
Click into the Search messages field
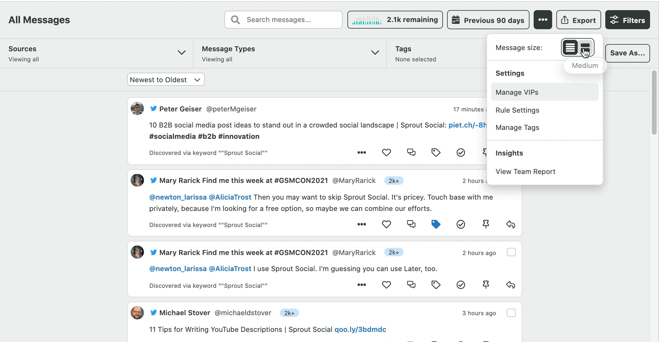(284, 20)
